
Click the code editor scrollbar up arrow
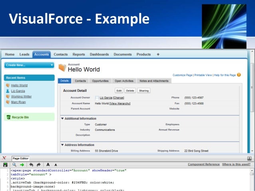[x=252, y=170]
